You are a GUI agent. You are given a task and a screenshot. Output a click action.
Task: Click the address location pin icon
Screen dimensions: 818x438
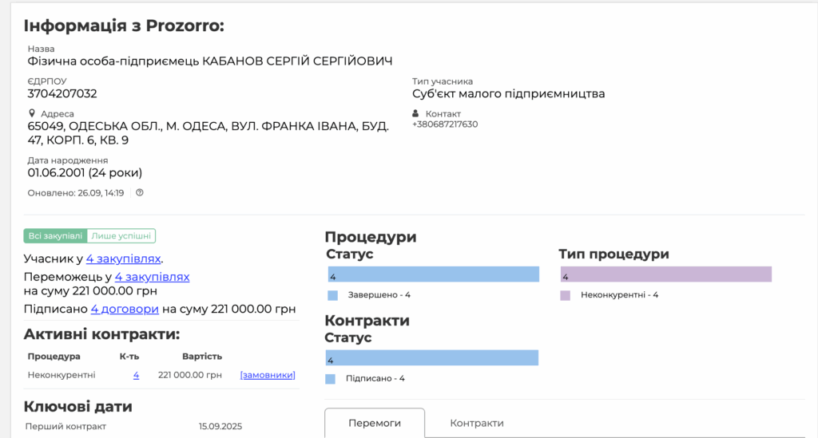pyautogui.click(x=32, y=113)
